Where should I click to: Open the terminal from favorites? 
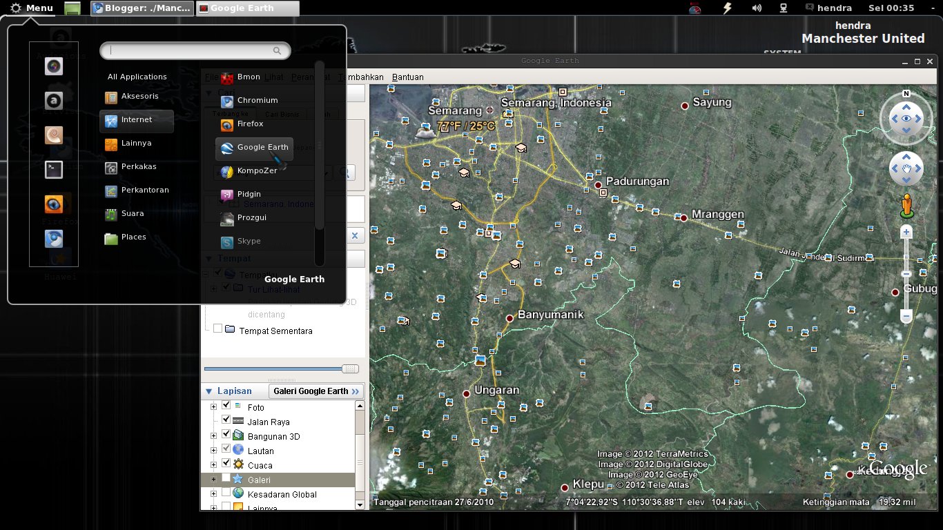click(x=54, y=170)
